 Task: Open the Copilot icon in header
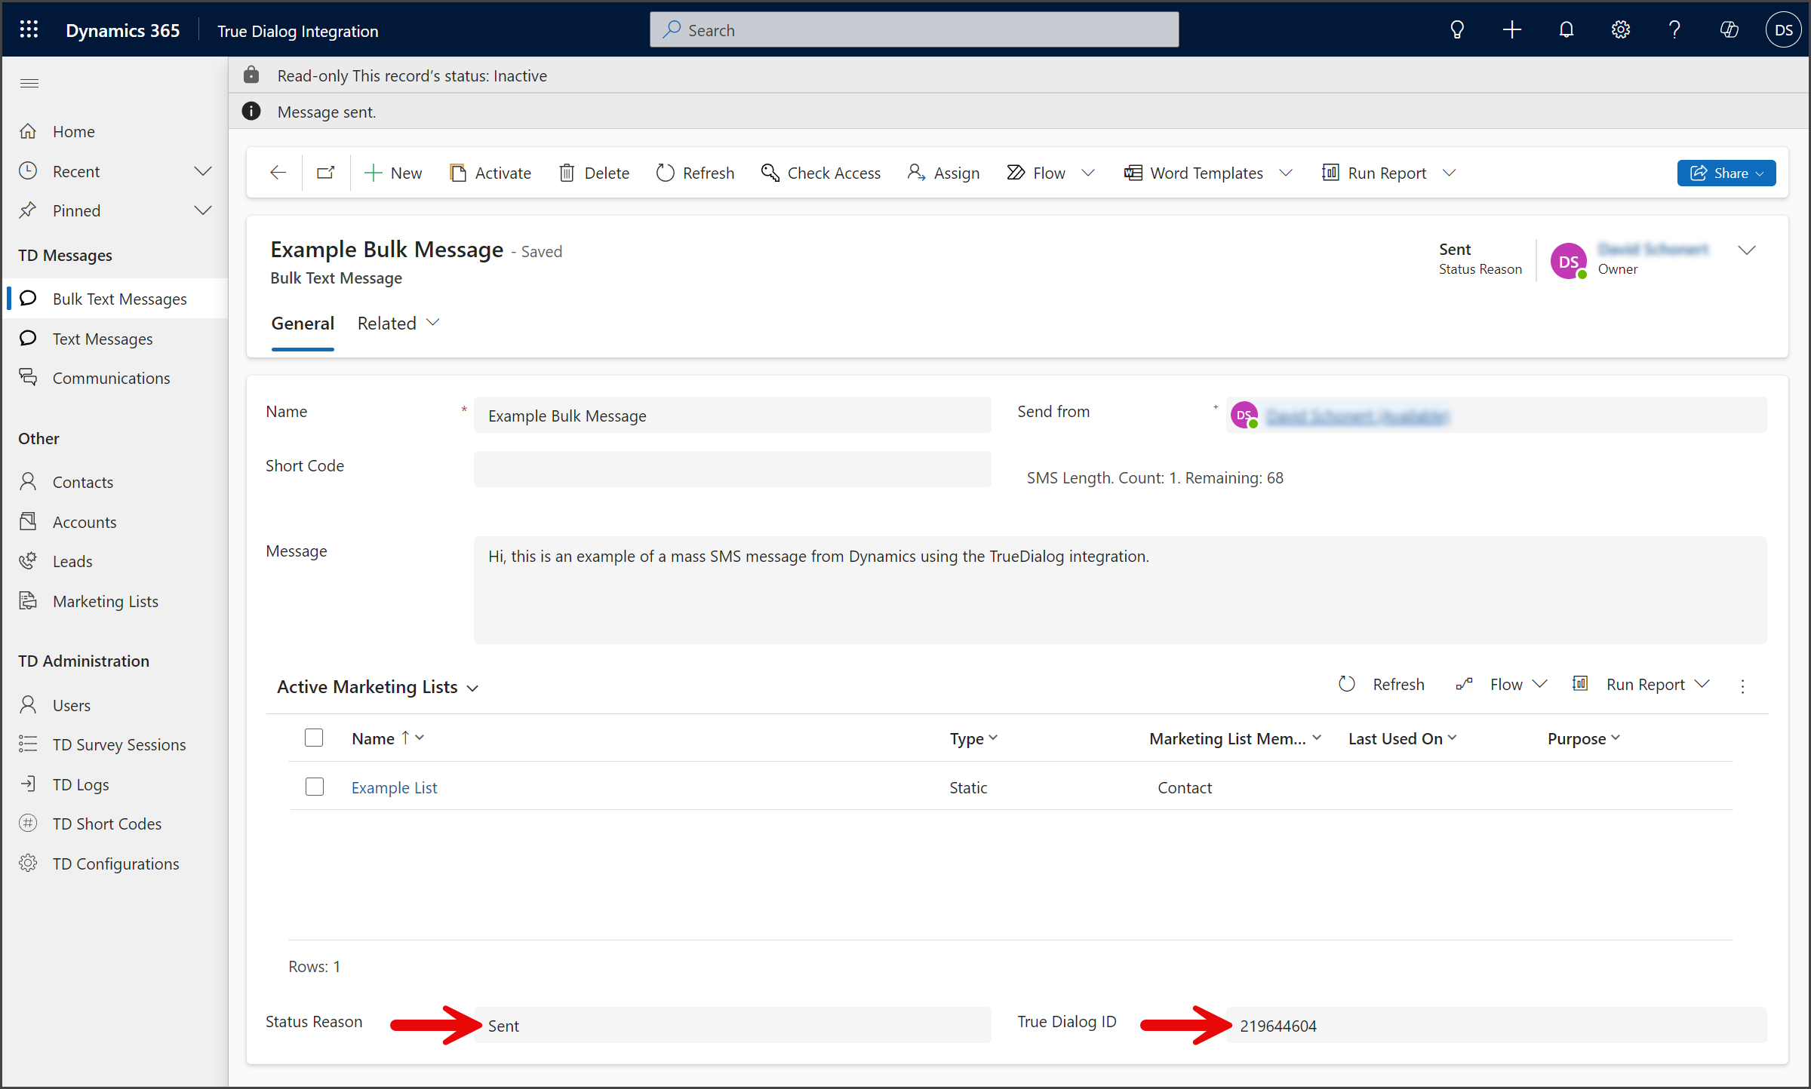click(x=1729, y=30)
